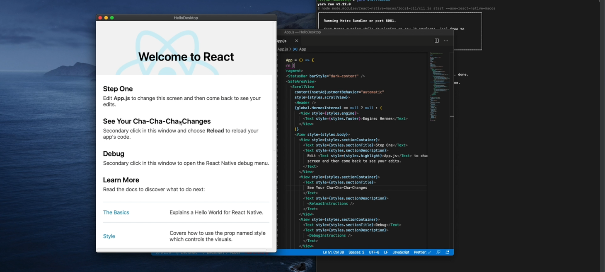Open the Style docs link
The height and width of the screenshot is (272, 605).
(109, 236)
